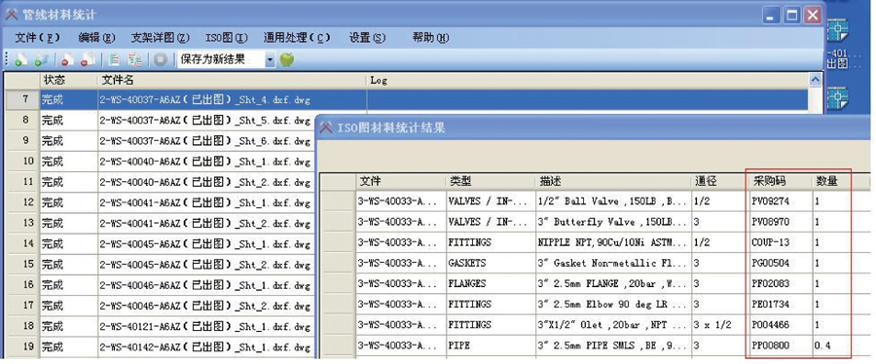Click purchase code PG00504
876x364 pixels.
coord(771,263)
